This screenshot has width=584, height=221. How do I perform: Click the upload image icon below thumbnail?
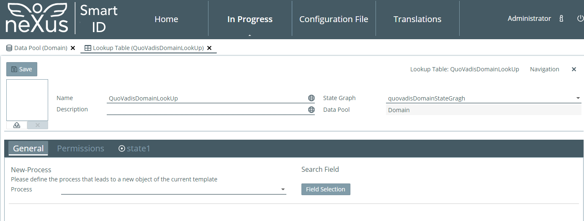(x=17, y=125)
